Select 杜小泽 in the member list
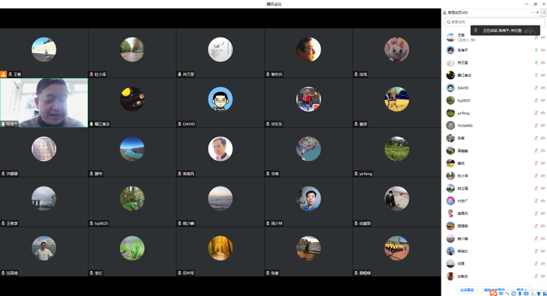 click(x=463, y=176)
